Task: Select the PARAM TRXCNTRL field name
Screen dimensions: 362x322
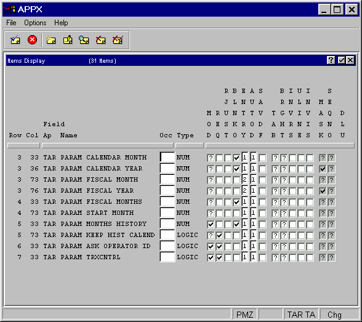Action: [x=90, y=257]
